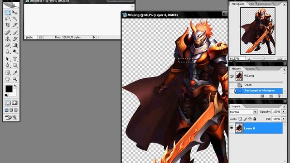
Task: Select the Brush tool
Action: 15,33
